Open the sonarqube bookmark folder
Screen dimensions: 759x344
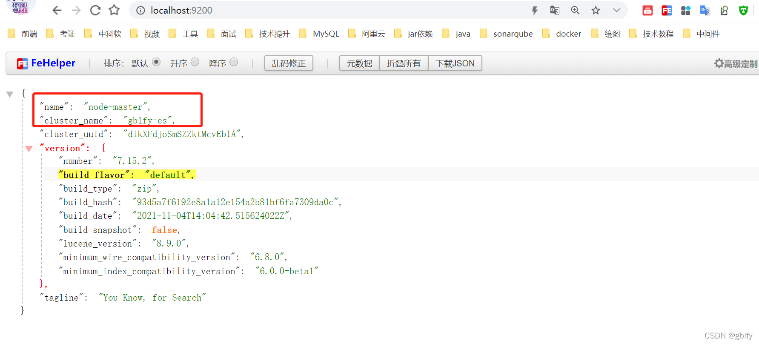coord(506,34)
